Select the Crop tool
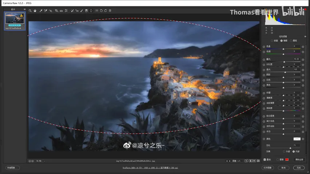This screenshot has width=310, height=174. 56,11
